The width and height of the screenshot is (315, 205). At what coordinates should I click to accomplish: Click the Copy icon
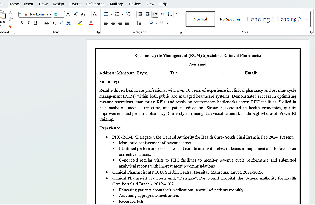[11, 19]
